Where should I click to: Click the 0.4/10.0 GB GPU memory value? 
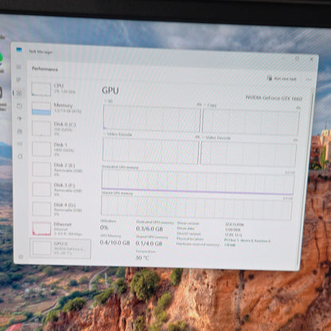[x=115, y=243]
